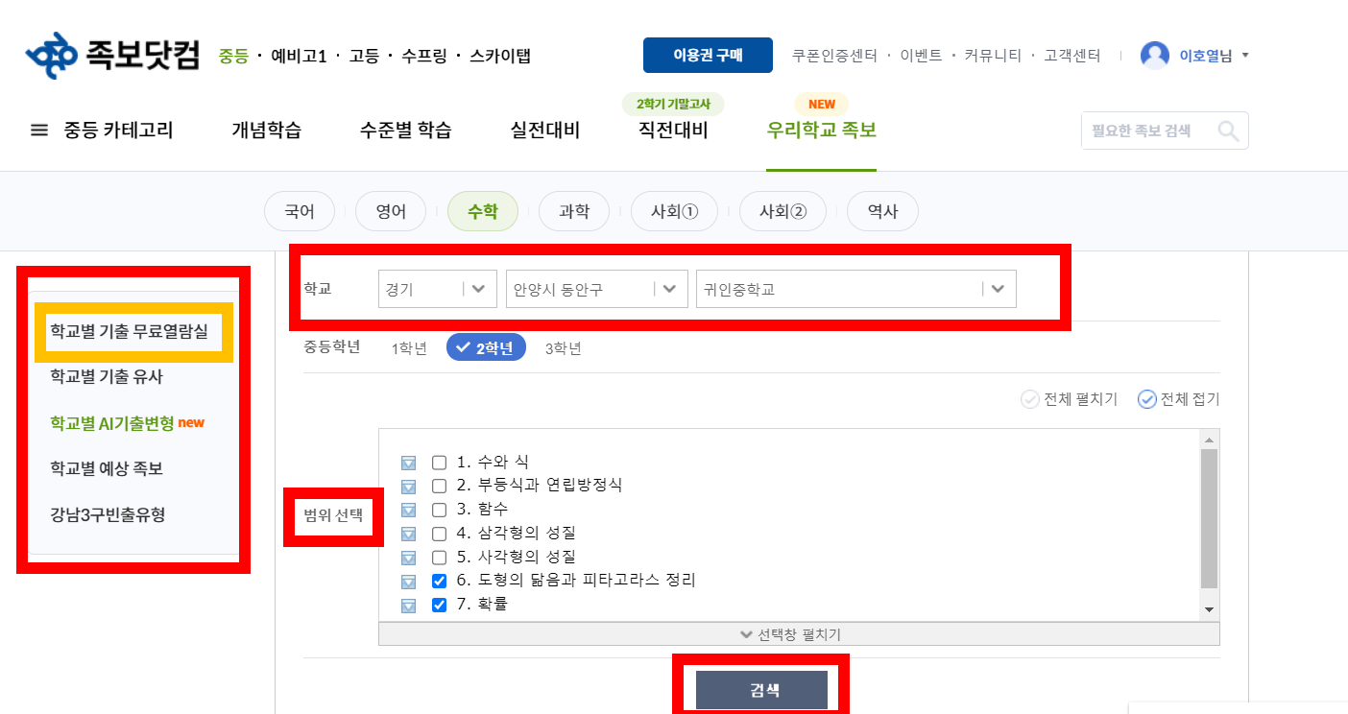Click the blue arrow icon beside 7. 확률
This screenshot has height=714, width=1348.
409,605
